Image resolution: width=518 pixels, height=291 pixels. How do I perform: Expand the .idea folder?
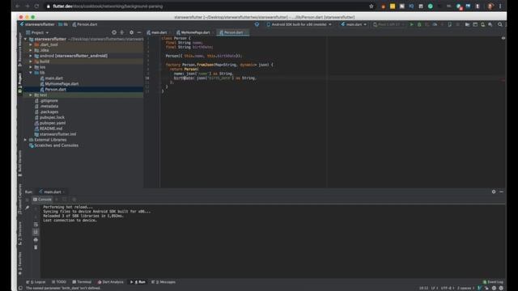coord(31,50)
